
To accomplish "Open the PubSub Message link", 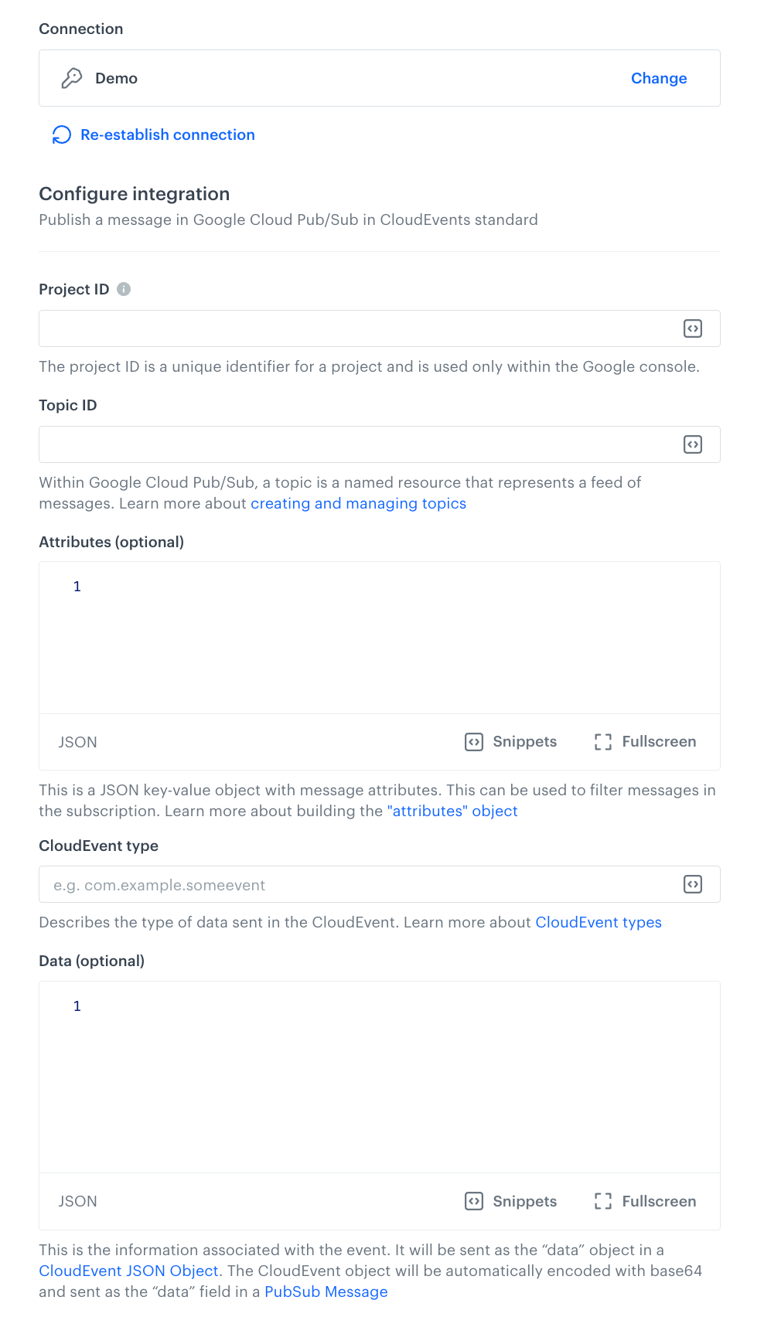I will point(326,1291).
